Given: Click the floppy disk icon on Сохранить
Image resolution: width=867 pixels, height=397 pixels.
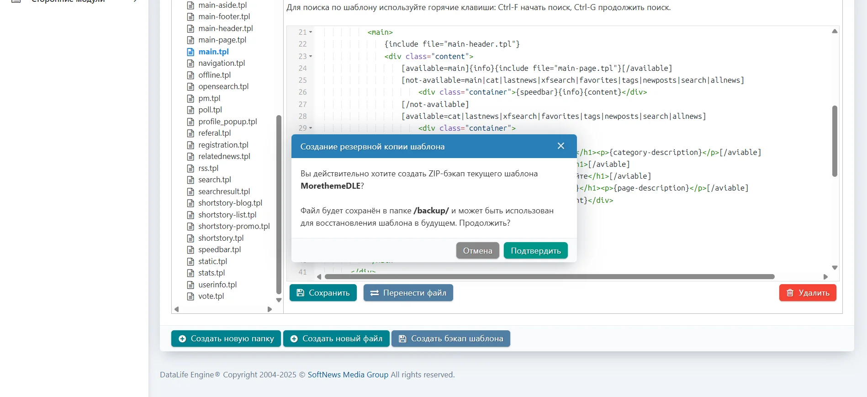Looking at the screenshot, I should pyautogui.click(x=300, y=293).
